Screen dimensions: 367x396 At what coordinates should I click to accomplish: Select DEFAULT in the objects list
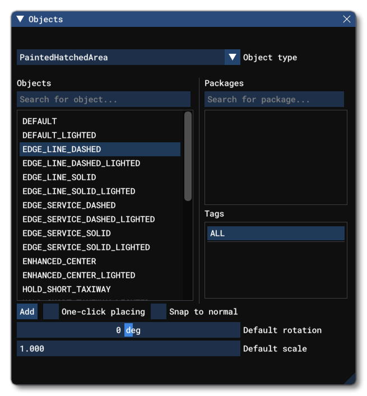click(40, 121)
